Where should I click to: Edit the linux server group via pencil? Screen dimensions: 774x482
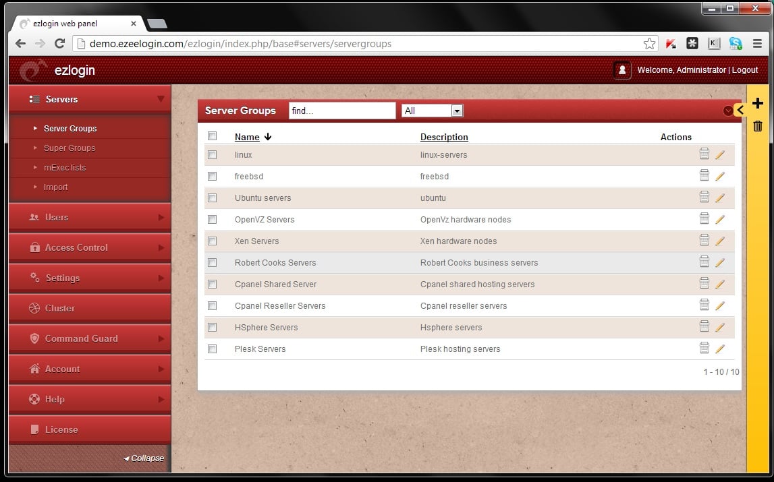[720, 155]
